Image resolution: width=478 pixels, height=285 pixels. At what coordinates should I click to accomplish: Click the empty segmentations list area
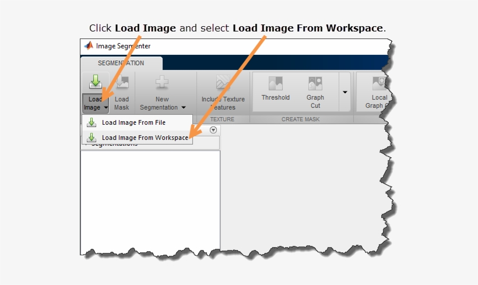pyautogui.click(x=150, y=201)
